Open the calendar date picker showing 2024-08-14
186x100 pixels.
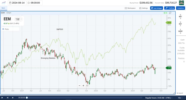point(17,3)
